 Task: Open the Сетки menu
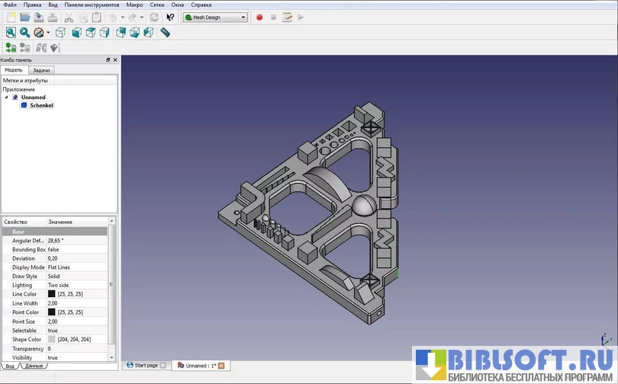156,5
